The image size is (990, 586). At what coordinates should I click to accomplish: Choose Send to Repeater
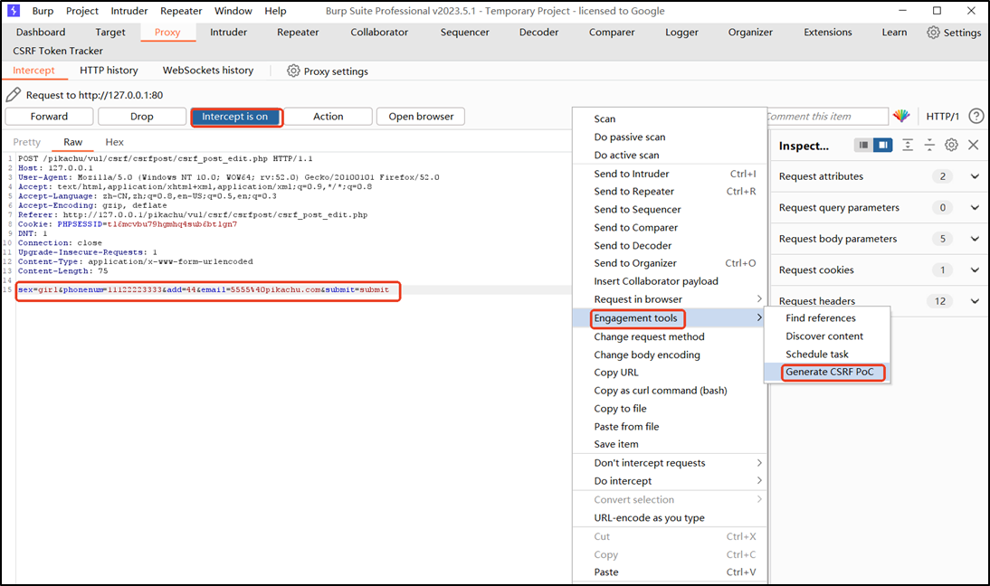670,192
